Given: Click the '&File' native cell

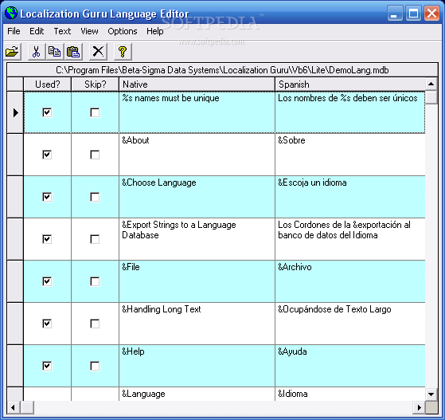Looking at the screenshot, I should click(x=197, y=281).
